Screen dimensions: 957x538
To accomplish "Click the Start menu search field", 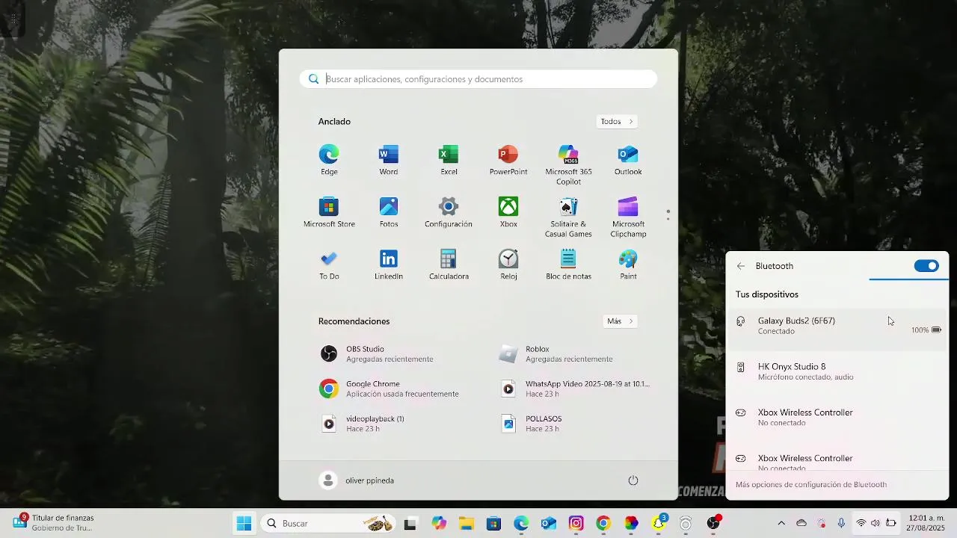I will 478,79.
